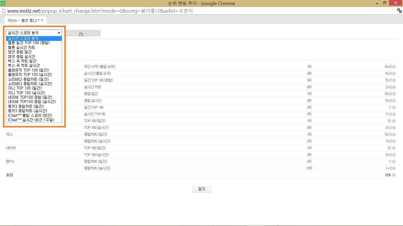Click the help icon beside score 2×2
Image resolution: width=403 pixels, height=226 pixels.
[394, 87]
